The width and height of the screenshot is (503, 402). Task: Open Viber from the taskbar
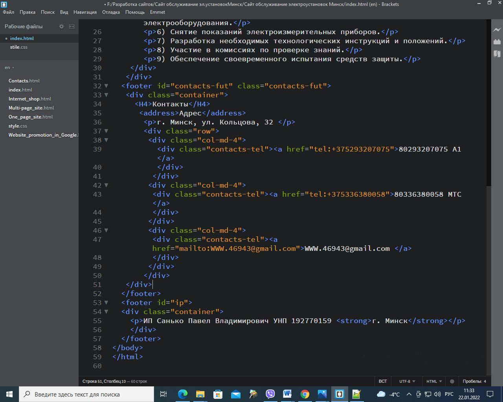point(270,394)
